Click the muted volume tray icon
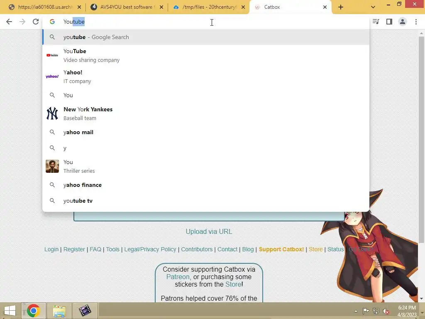The height and width of the screenshot is (319, 425). [386, 311]
